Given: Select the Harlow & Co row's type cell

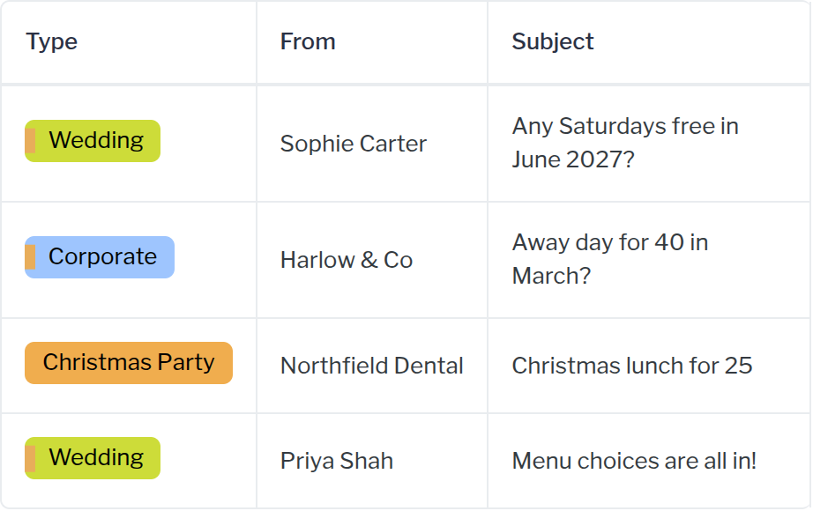Looking at the screenshot, I should [129, 260].
